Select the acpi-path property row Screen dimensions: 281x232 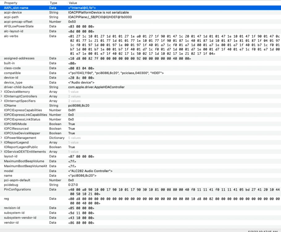coord(140,17)
